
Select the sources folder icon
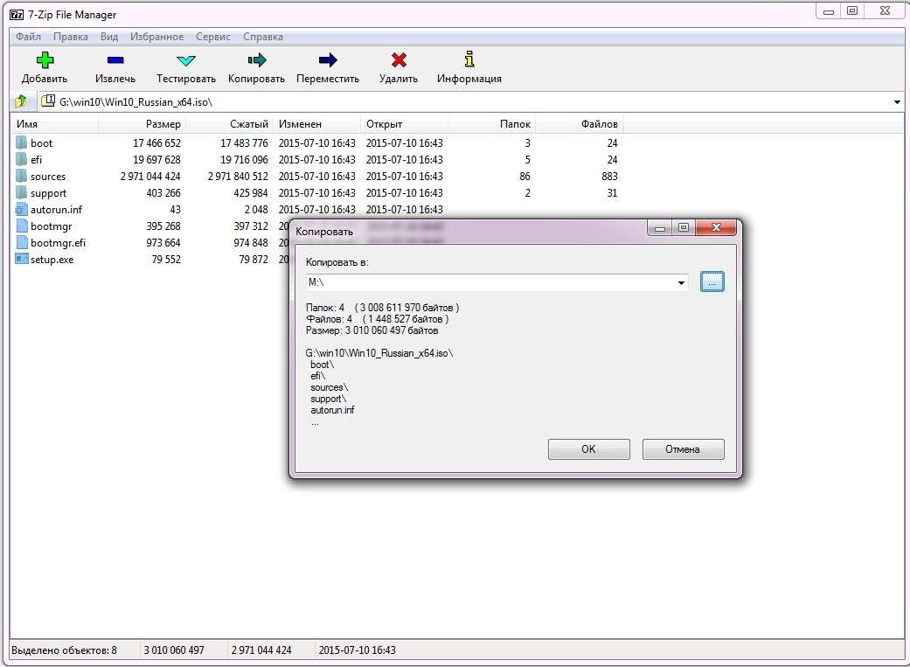pos(22,176)
